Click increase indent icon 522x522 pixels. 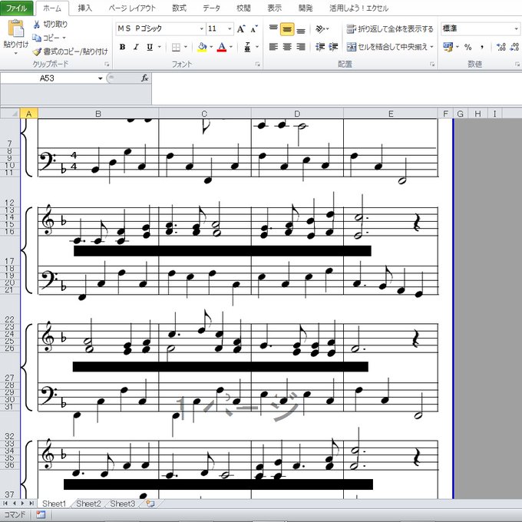click(333, 47)
